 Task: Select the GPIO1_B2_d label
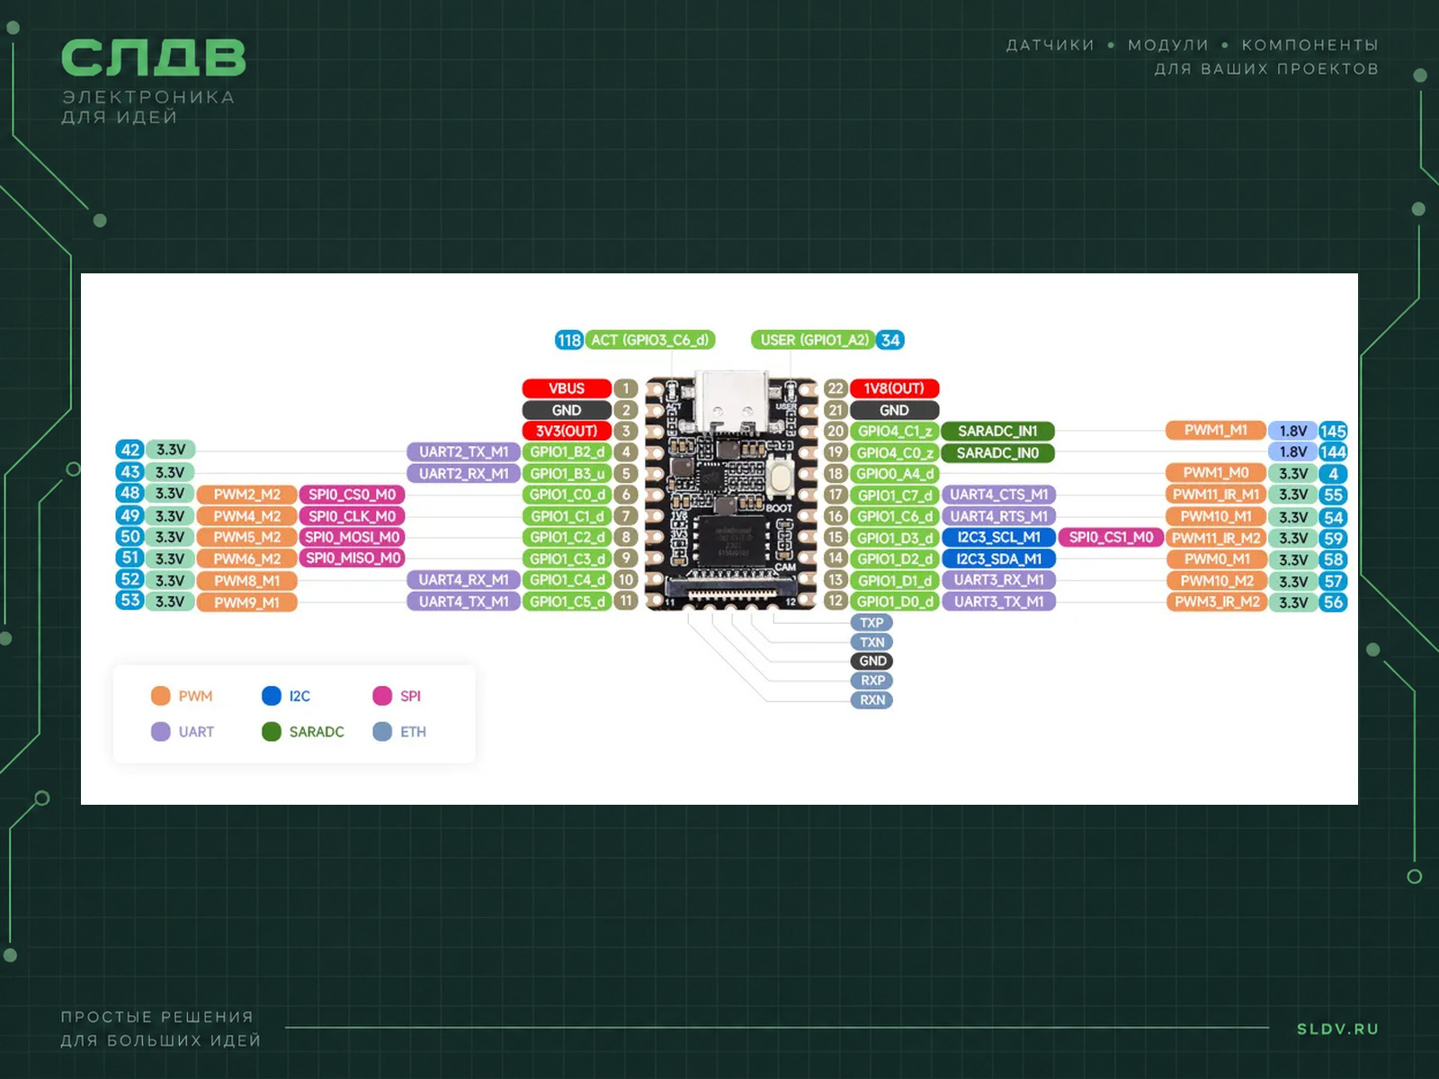(x=567, y=451)
